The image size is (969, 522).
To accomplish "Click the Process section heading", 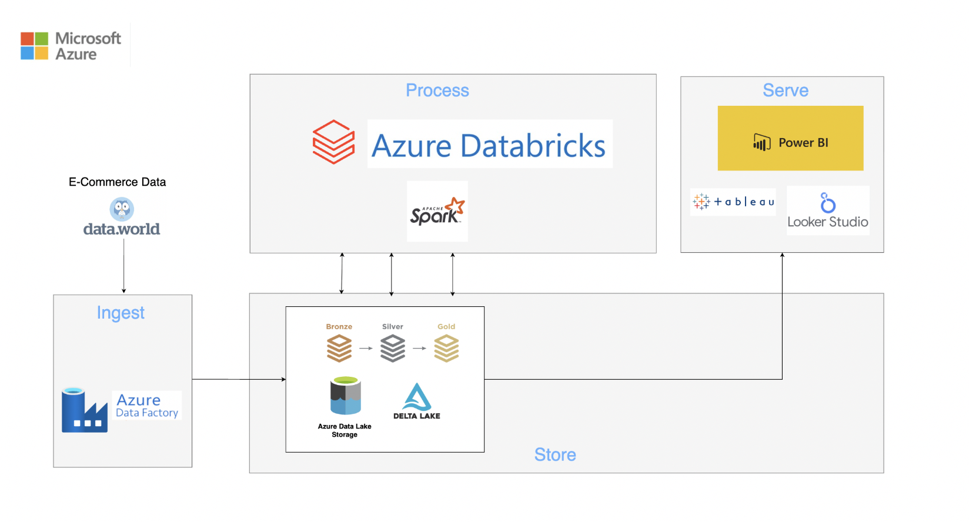I will click(437, 90).
